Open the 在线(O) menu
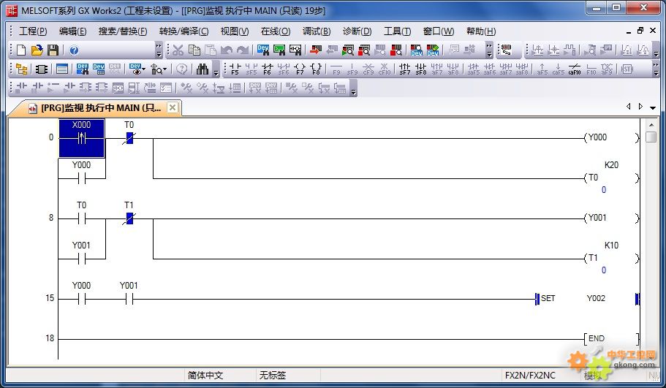 [276, 31]
